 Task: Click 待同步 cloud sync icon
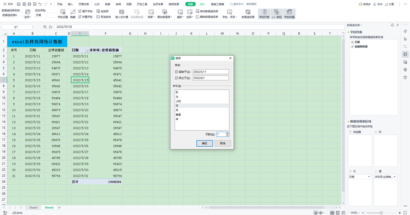[x=365, y=4]
